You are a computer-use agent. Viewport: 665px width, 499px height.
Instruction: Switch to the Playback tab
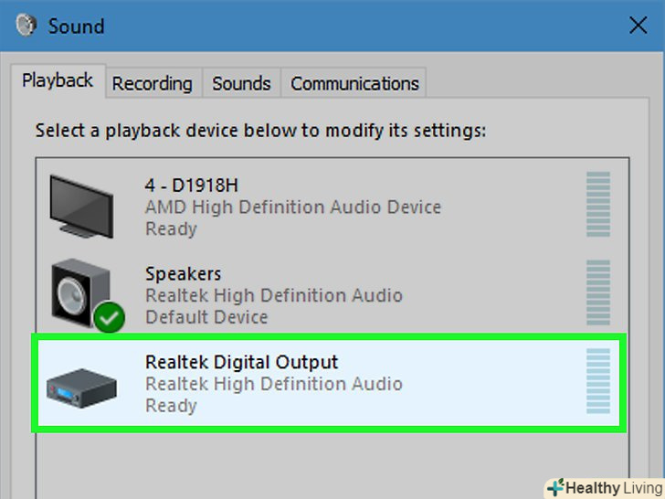click(x=58, y=81)
